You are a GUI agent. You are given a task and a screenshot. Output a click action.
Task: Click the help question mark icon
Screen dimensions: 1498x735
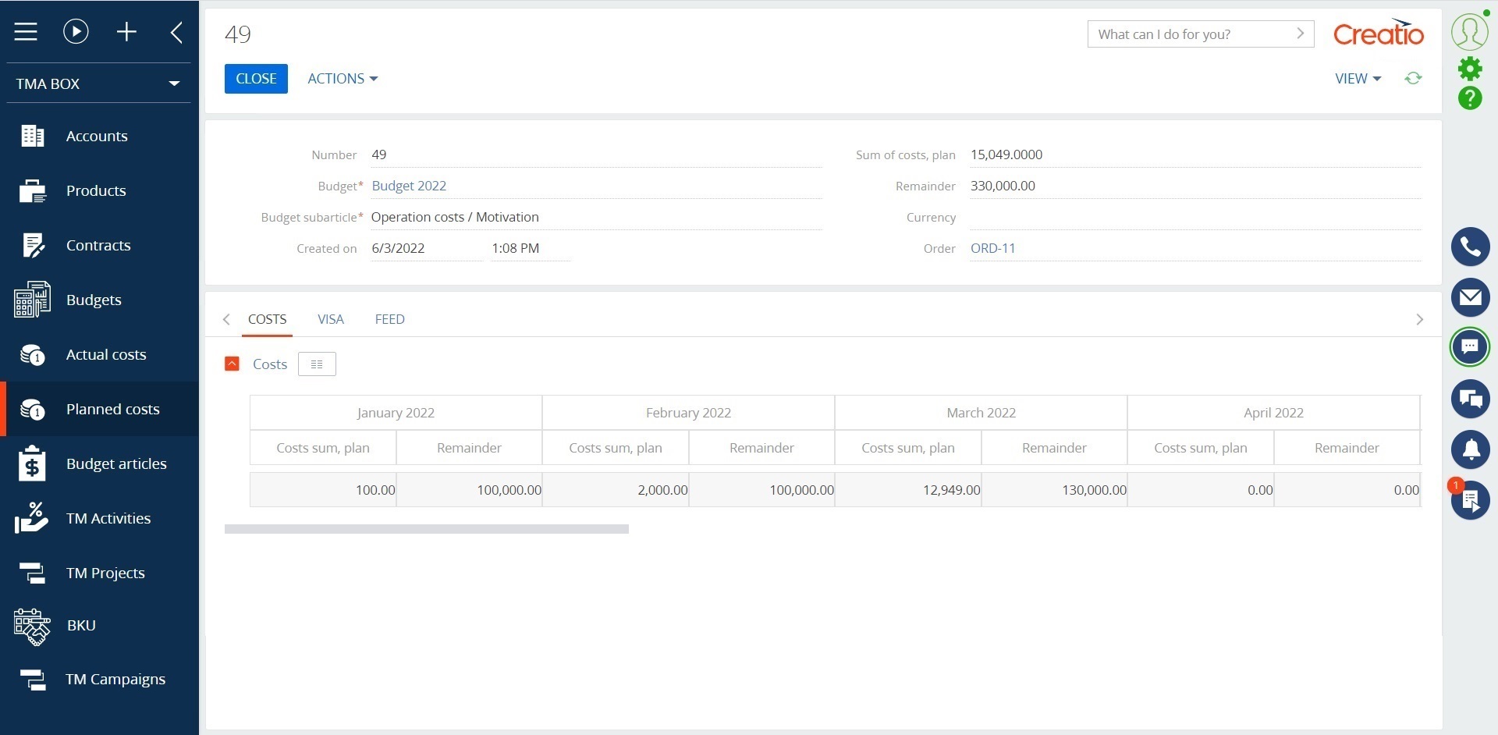[1471, 99]
